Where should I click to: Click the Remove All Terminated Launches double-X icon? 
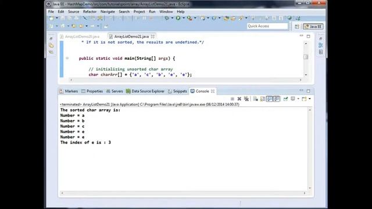coord(246,99)
